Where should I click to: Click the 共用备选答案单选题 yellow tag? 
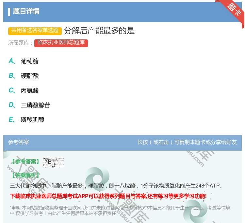(x=35, y=31)
